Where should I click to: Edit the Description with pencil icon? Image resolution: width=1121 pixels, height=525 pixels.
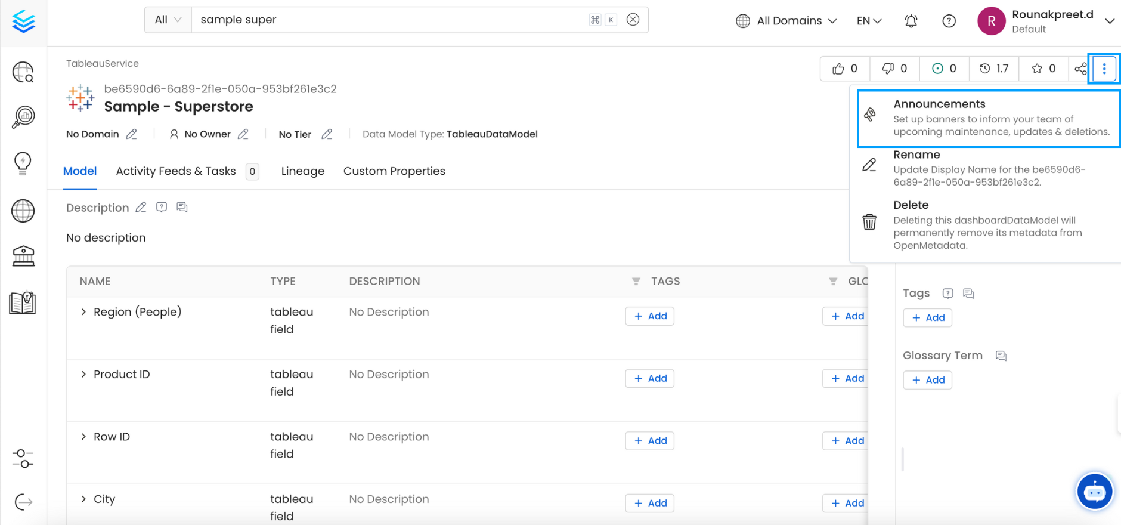141,207
